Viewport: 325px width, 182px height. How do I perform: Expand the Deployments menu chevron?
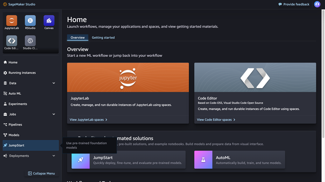pos(54,155)
